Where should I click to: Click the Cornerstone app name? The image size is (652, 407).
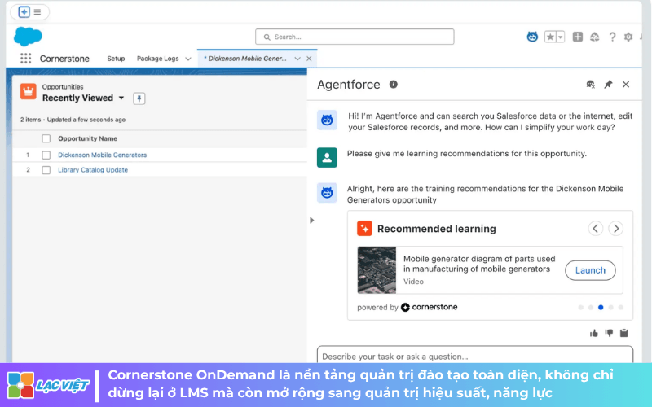[x=64, y=59]
